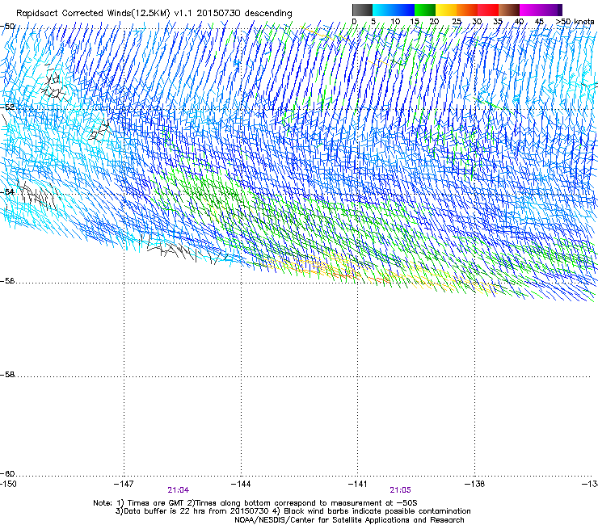Select the cyan 5-10 knots color swatch
Screen dimensions: 598x525
(x=383, y=10)
